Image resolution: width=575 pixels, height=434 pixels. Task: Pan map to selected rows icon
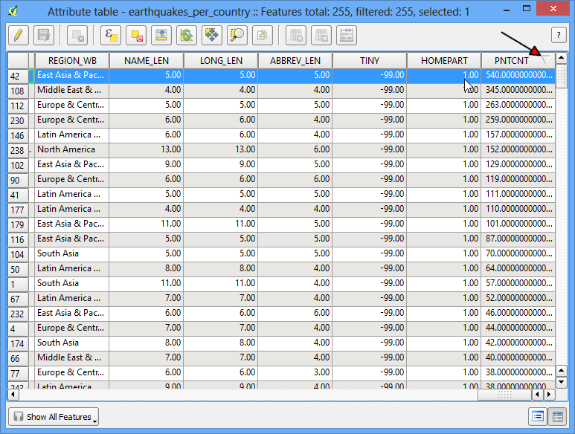(212, 36)
